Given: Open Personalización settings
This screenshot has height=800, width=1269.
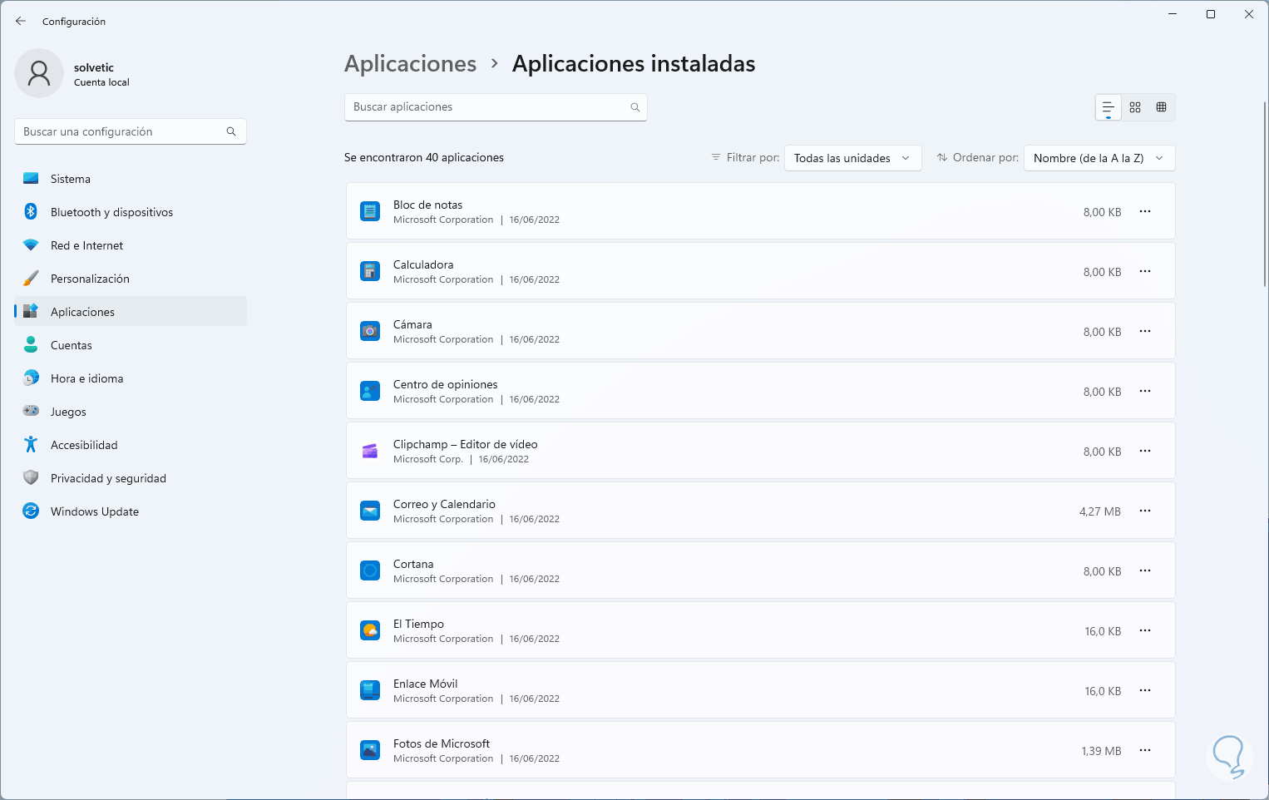Looking at the screenshot, I should (x=131, y=279).
